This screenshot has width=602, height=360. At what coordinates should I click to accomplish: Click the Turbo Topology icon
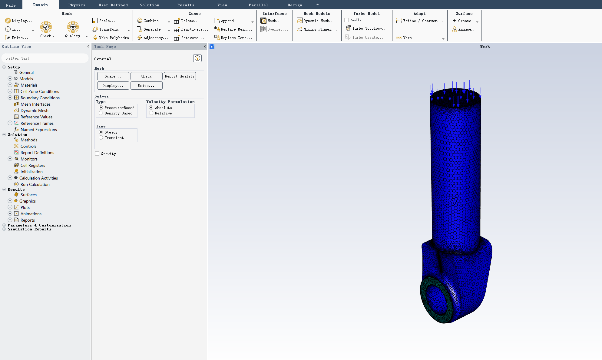click(348, 28)
